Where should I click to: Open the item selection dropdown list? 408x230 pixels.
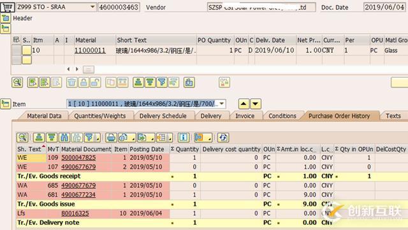pyautogui.click(x=222, y=104)
